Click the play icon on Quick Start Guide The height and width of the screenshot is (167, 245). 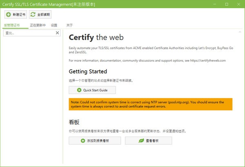79,90
